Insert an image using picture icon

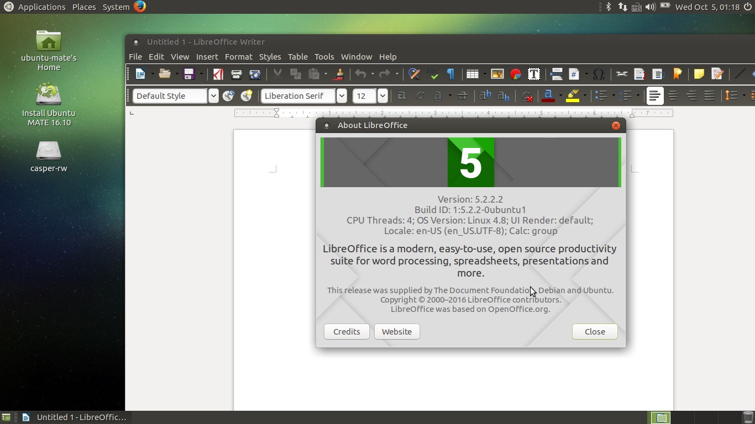pos(497,74)
